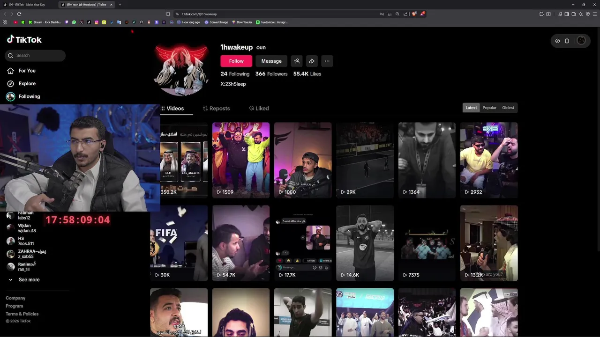
Task: Sort videos by Latest
Action: click(x=471, y=108)
